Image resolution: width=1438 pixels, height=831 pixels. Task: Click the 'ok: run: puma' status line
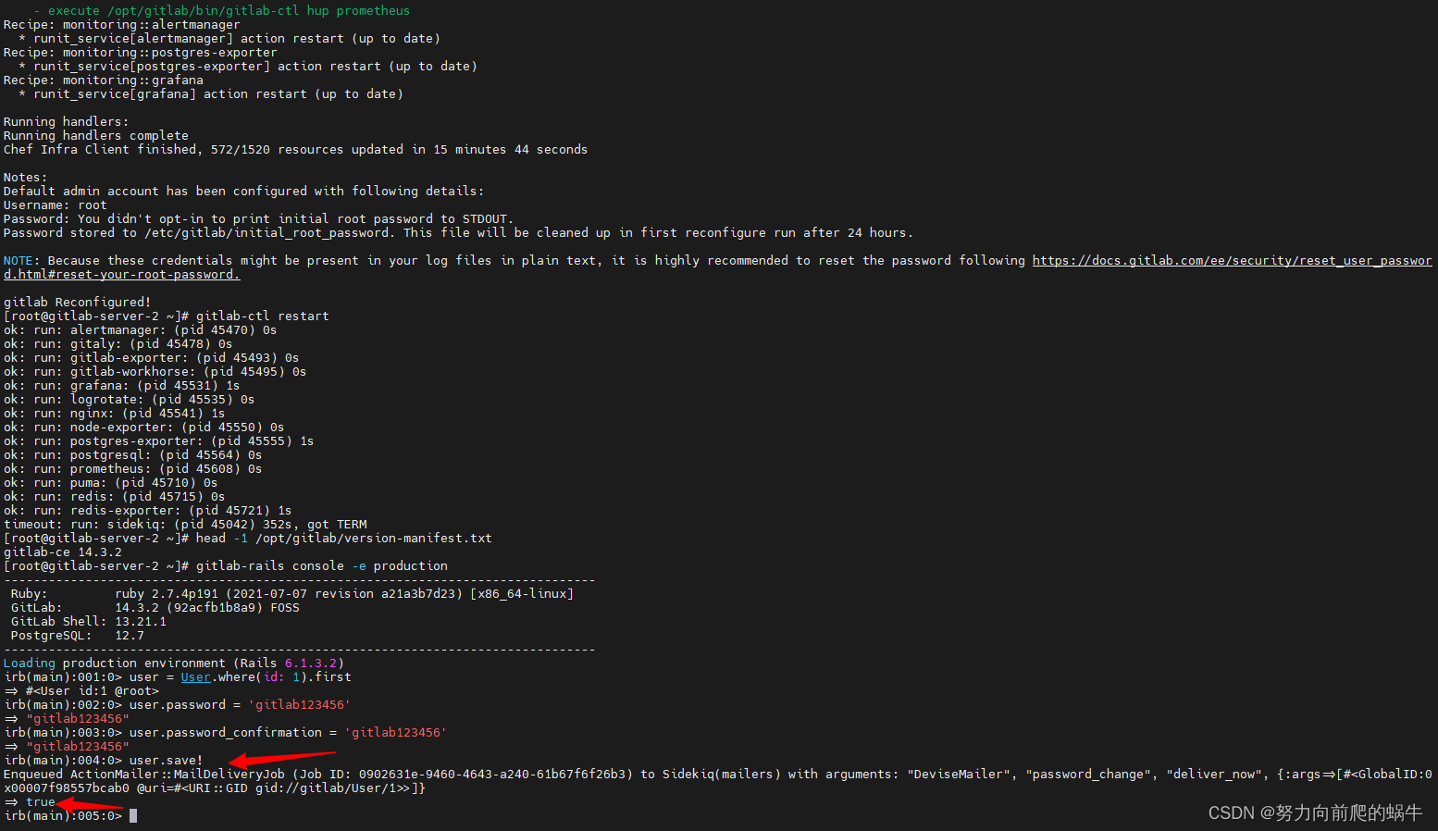coord(110,483)
